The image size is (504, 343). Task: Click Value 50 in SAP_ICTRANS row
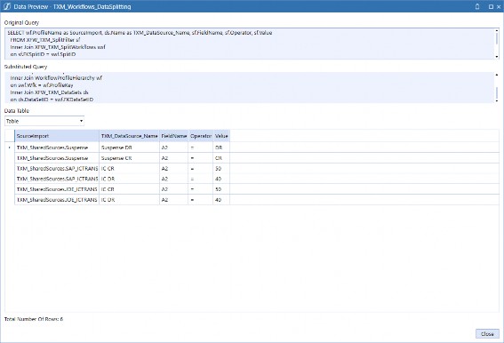(221, 169)
